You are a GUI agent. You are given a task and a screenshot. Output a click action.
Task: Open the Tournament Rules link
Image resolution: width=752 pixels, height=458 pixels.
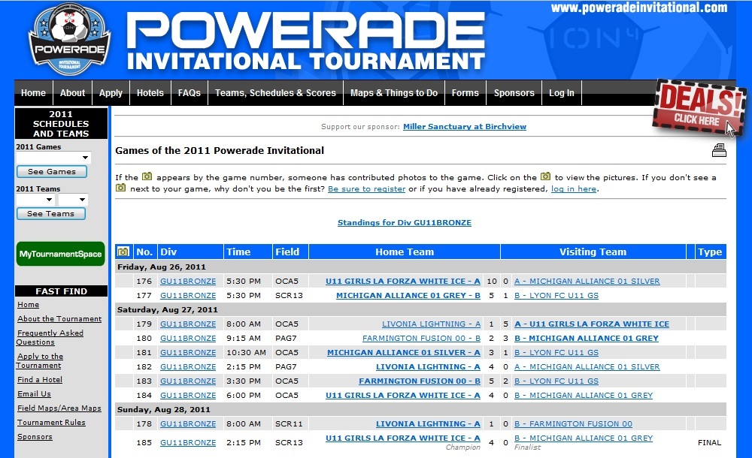tap(51, 423)
